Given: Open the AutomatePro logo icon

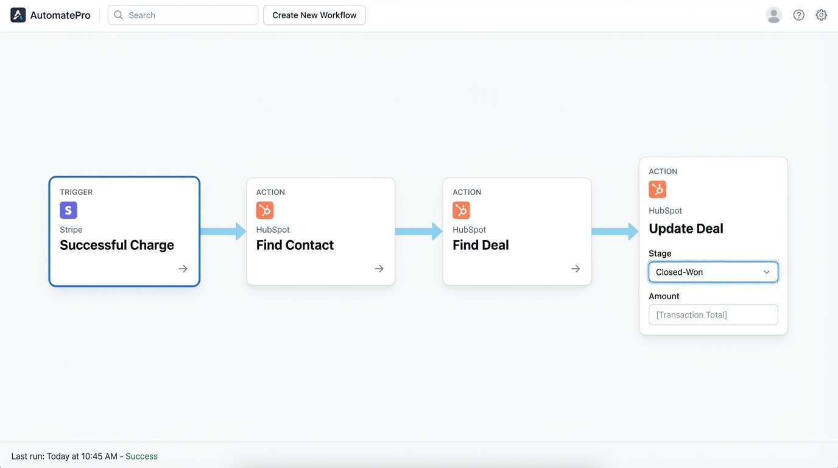Looking at the screenshot, I should tap(18, 14).
